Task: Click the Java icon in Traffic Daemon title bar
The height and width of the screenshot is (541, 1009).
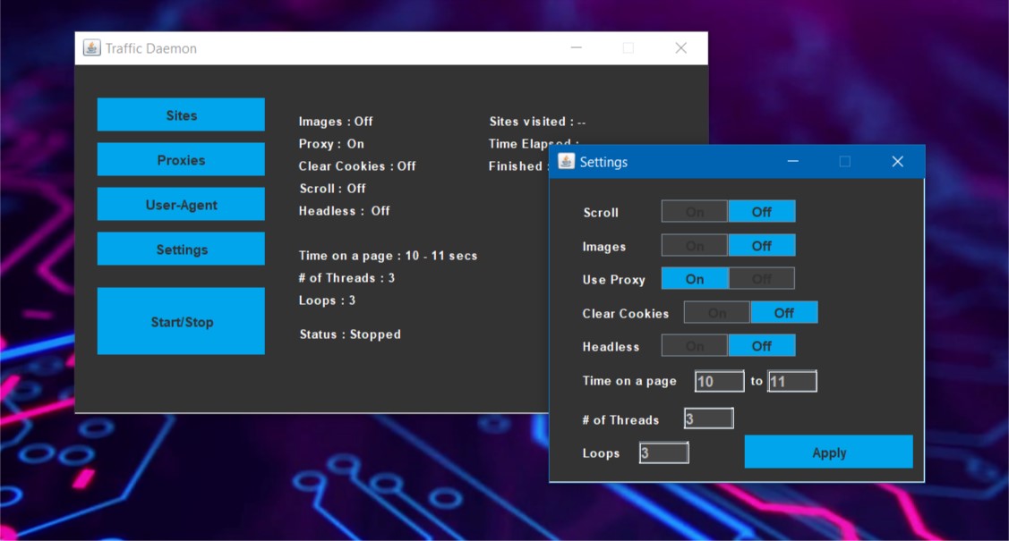Action: click(91, 48)
